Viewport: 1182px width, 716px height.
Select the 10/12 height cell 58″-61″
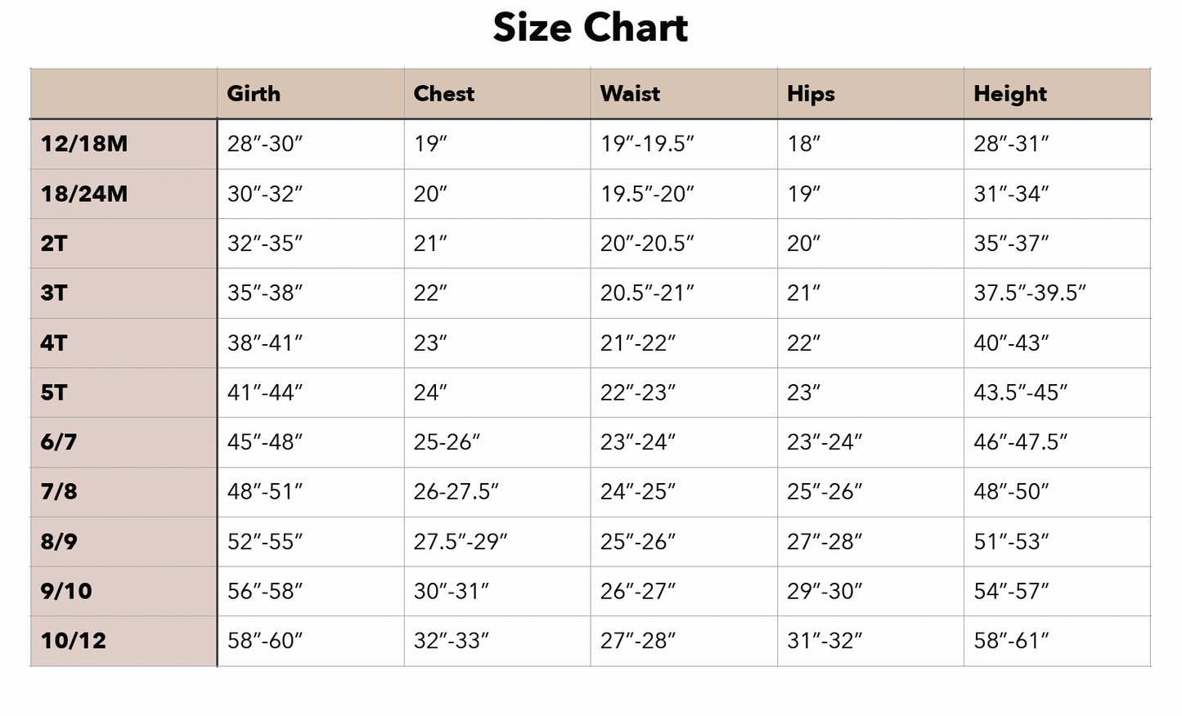[x=1011, y=641]
